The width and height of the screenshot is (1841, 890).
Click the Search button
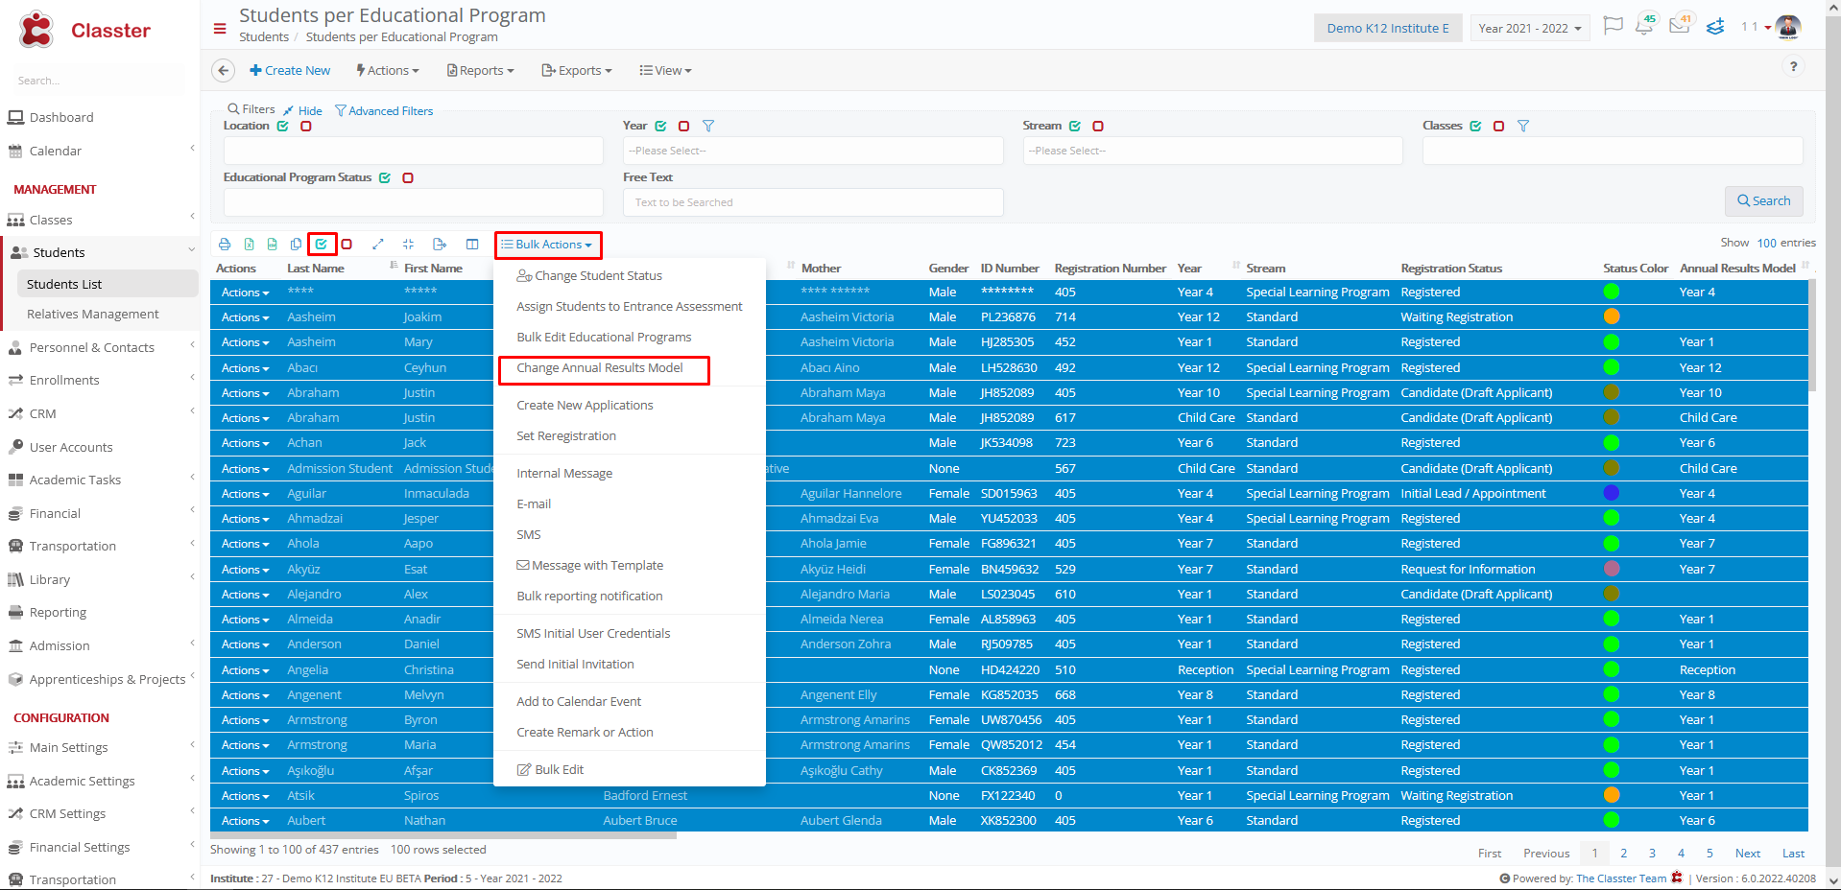(1764, 200)
